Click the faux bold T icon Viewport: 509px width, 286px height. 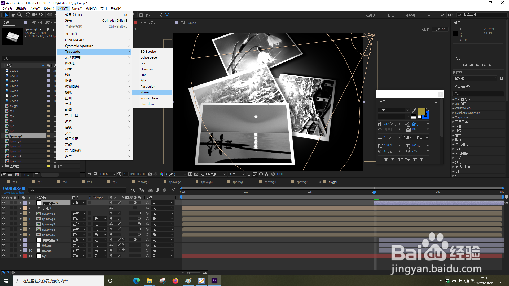click(386, 160)
